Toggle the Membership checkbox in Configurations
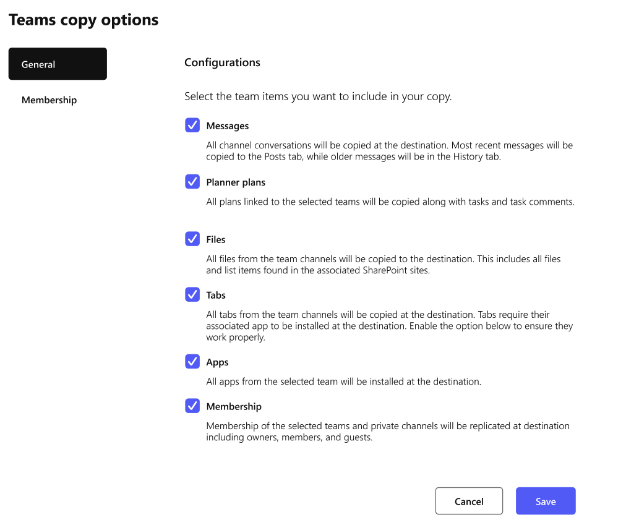The height and width of the screenshot is (525, 626). point(192,406)
